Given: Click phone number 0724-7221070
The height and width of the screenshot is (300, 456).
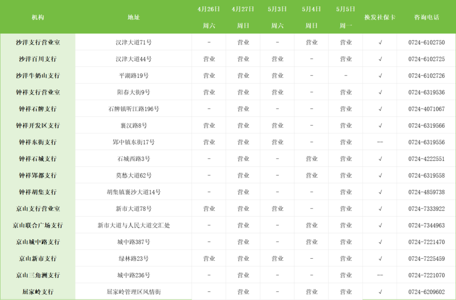Looking at the screenshot, I should [x=426, y=275].
